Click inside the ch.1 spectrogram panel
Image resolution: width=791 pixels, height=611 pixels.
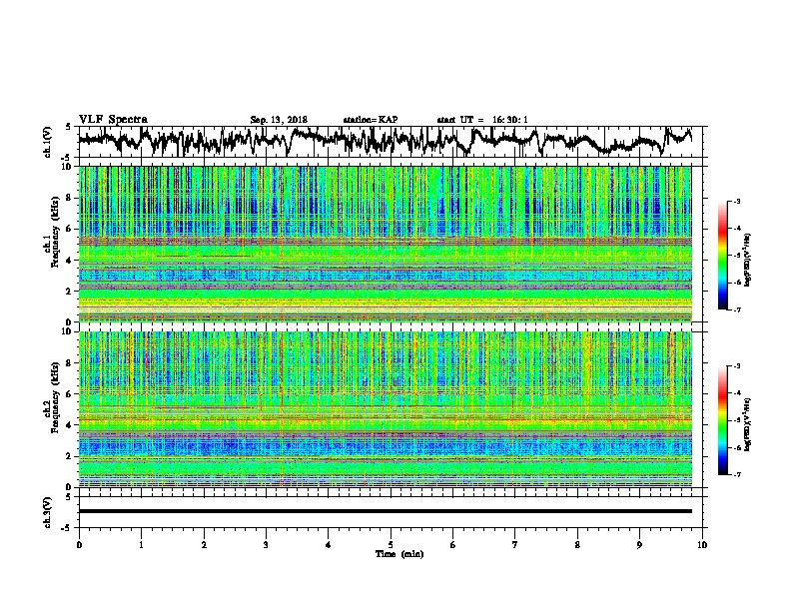(x=385, y=244)
